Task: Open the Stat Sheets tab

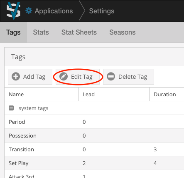Action: click(x=79, y=32)
